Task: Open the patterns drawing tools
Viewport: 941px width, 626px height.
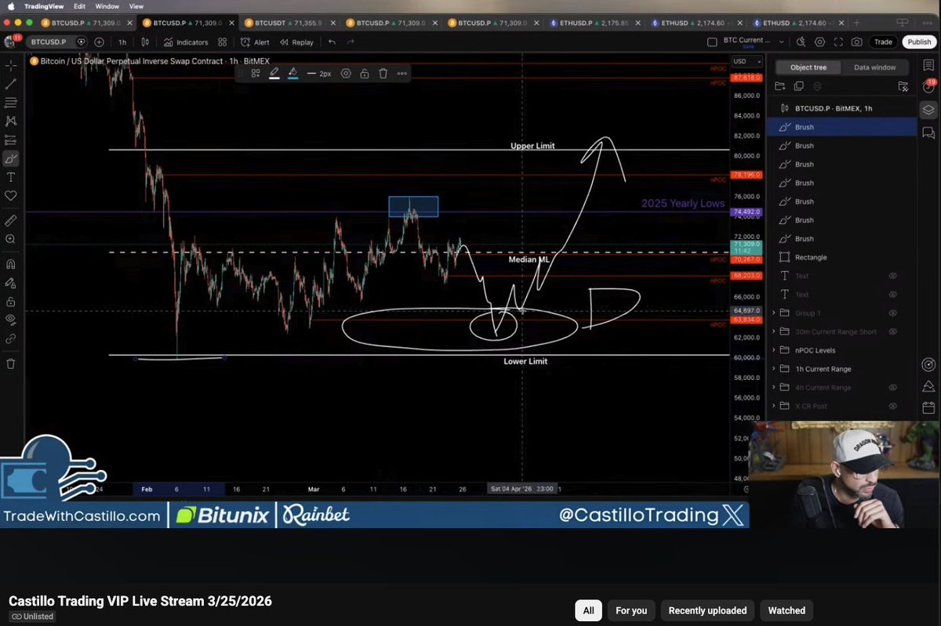Action: [x=10, y=121]
